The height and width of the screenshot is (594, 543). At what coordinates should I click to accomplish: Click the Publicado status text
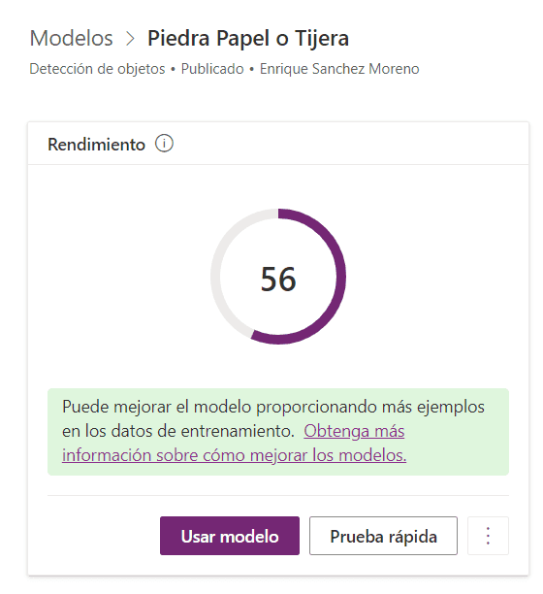pyautogui.click(x=212, y=69)
